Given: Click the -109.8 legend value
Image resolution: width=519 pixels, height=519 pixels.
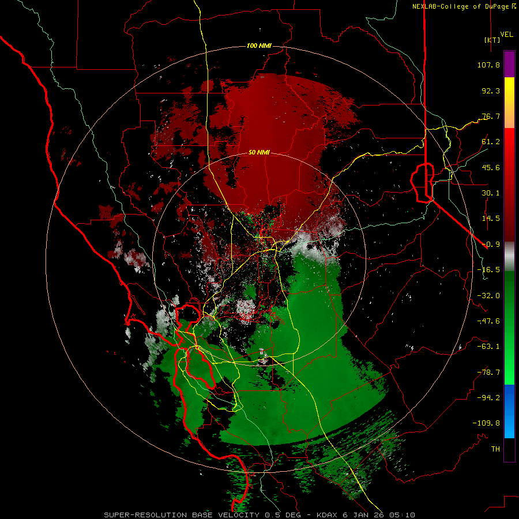Looking at the screenshot, I should click(486, 423).
